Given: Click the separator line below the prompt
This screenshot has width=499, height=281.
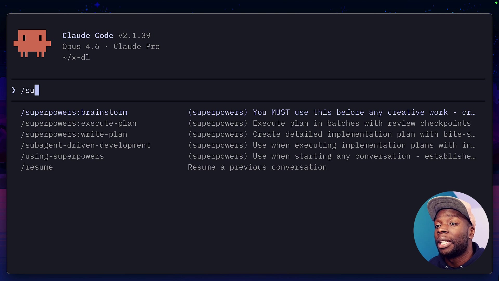Looking at the screenshot, I should pyautogui.click(x=248, y=101).
